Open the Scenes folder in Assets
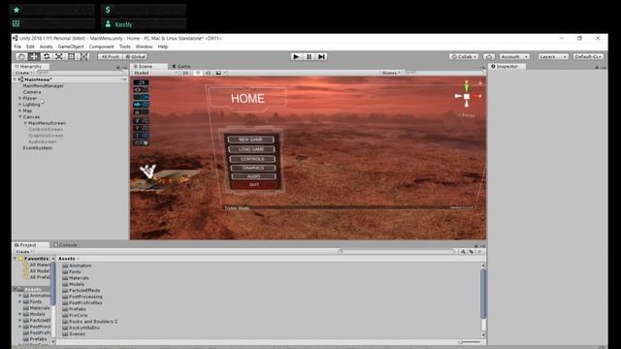The width and height of the screenshot is (621, 349). (x=74, y=333)
